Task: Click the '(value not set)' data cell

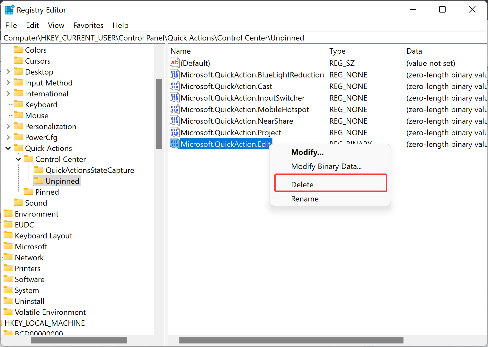Action: pyautogui.click(x=431, y=63)
